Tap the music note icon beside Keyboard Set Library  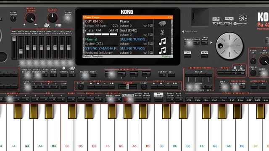coord(162,50)
